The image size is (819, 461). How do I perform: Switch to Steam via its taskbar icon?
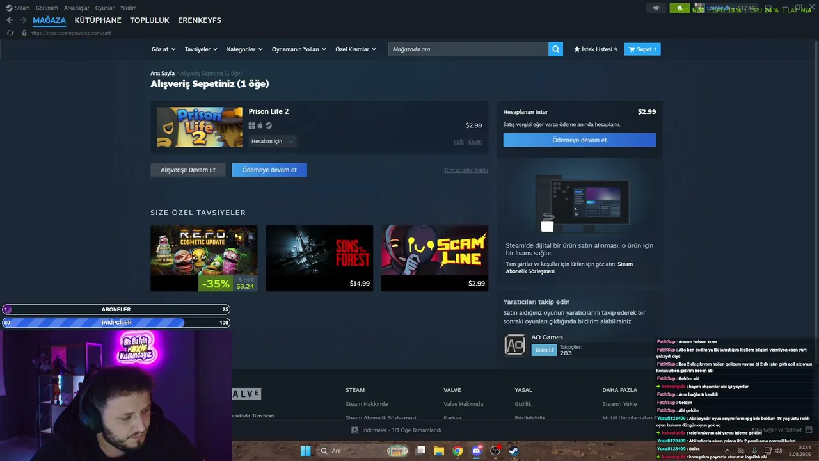[513, 451]
